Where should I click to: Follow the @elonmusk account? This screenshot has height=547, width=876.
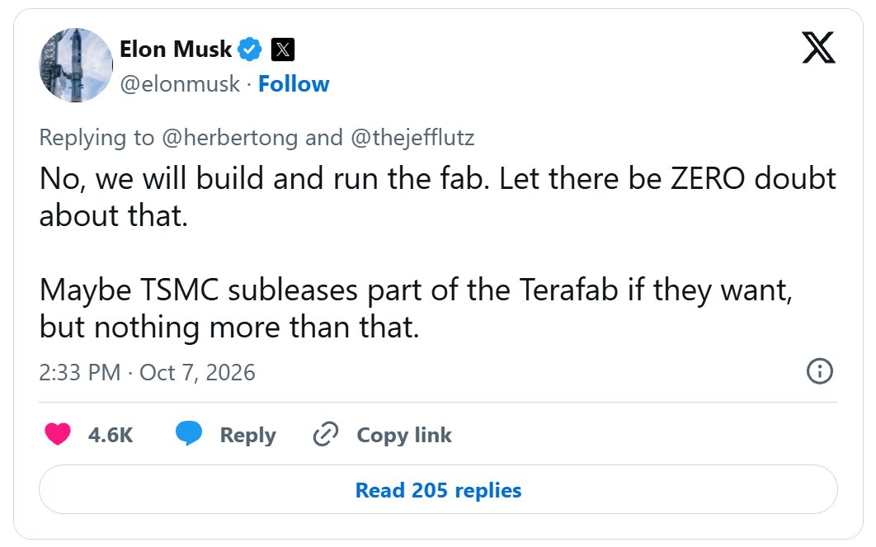point(294,84)
